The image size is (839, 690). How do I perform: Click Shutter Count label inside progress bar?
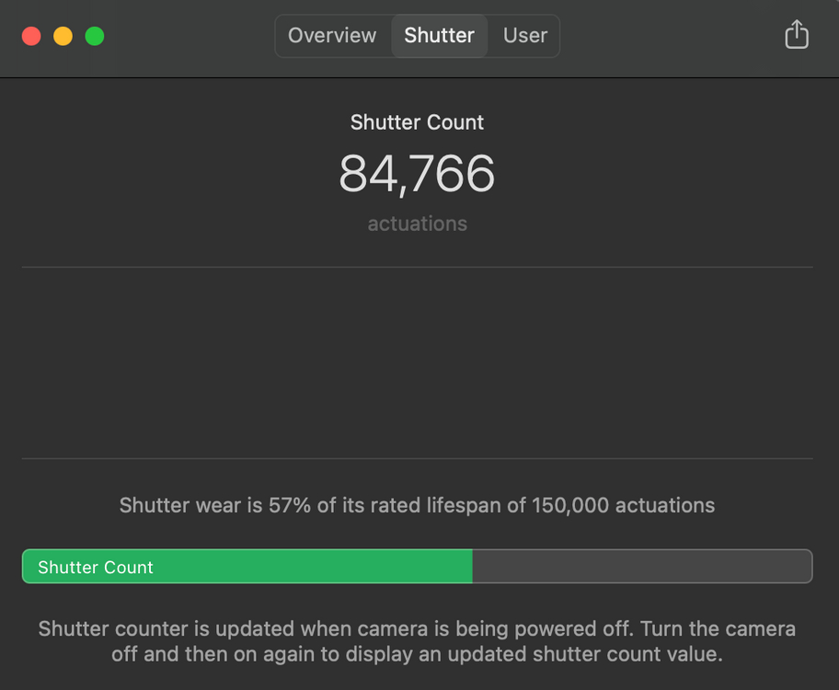coord(96,568)
